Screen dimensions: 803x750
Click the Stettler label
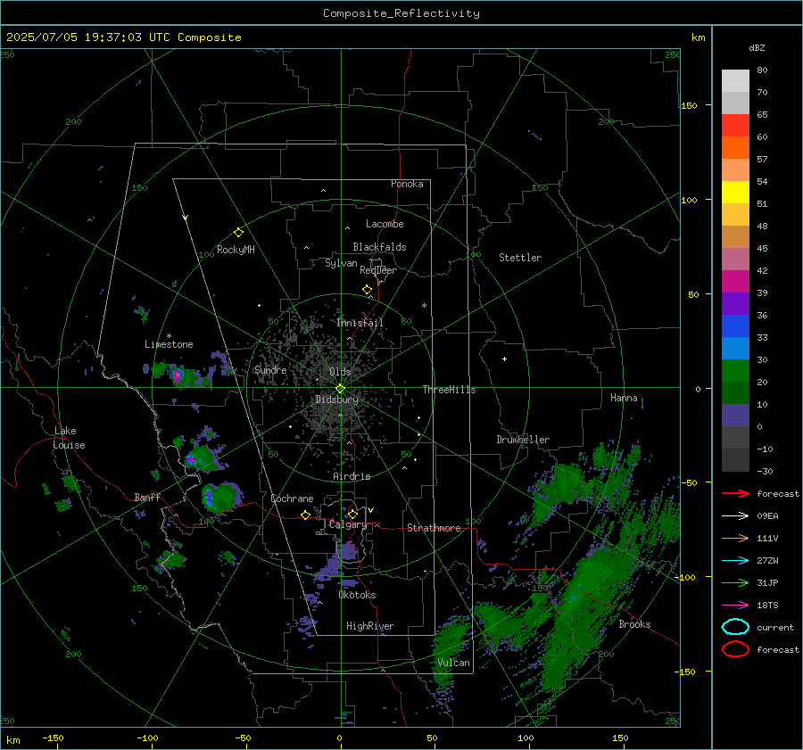[520, 258]
